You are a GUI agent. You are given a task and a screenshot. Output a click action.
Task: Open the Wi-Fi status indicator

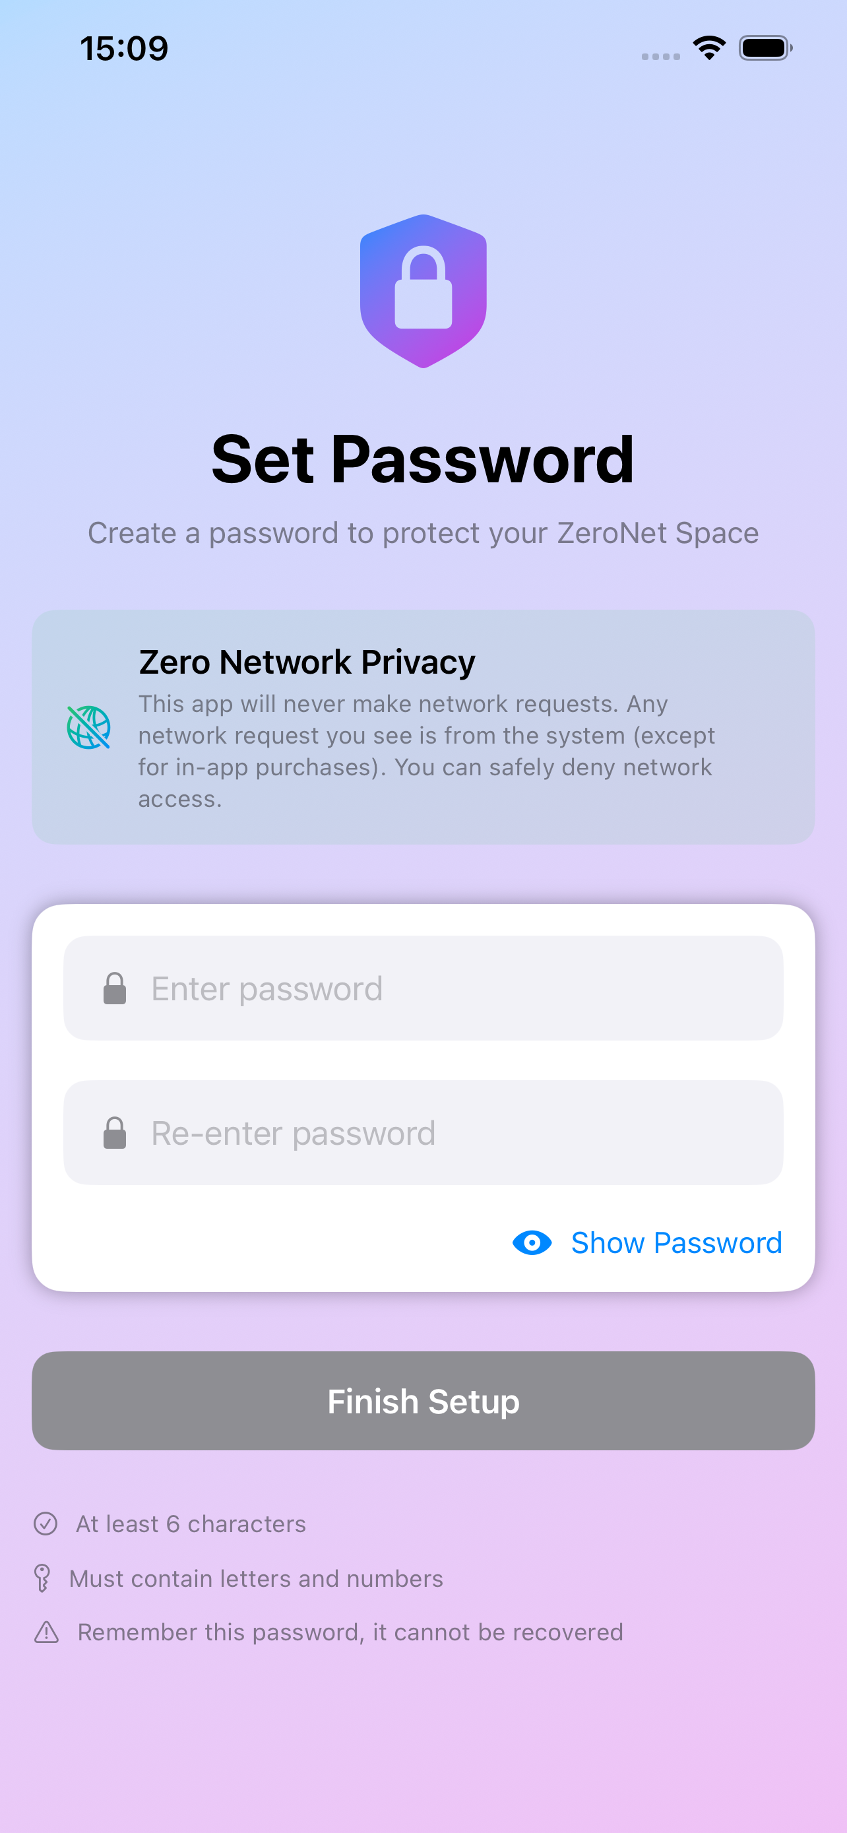708,47
